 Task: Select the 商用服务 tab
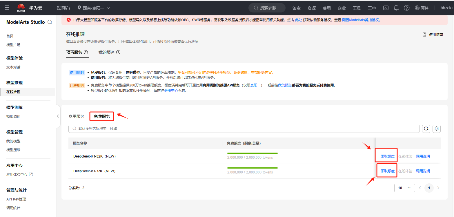click(x=77, y=116)
